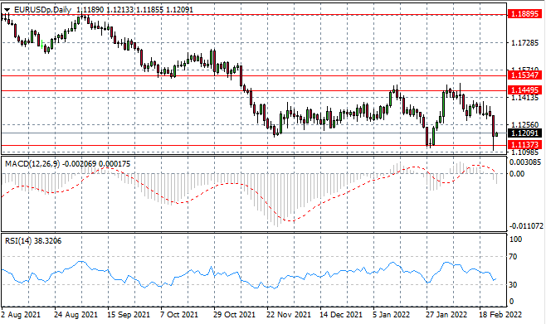Click the RSI 0 scale label

[x=511, y=302]
